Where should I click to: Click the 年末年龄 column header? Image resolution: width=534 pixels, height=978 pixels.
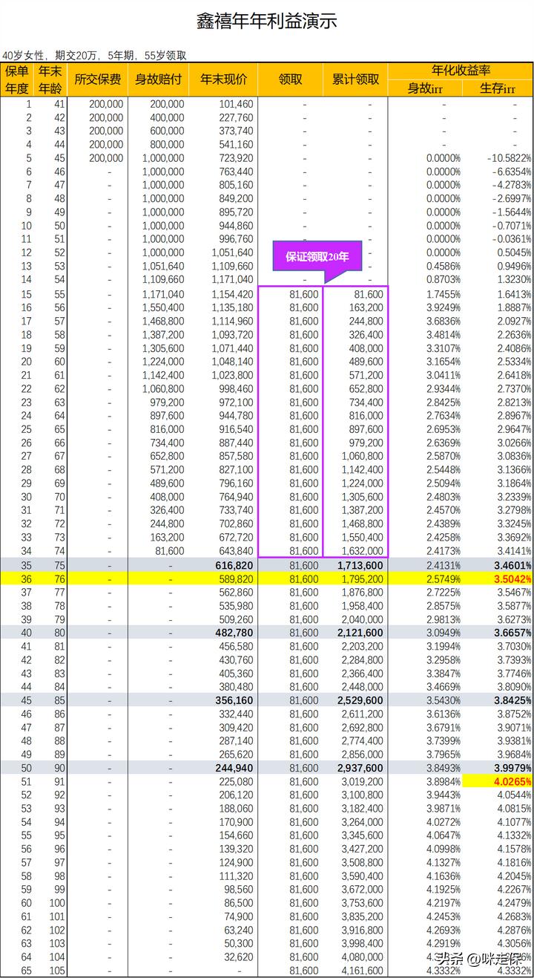click(50, 79)
